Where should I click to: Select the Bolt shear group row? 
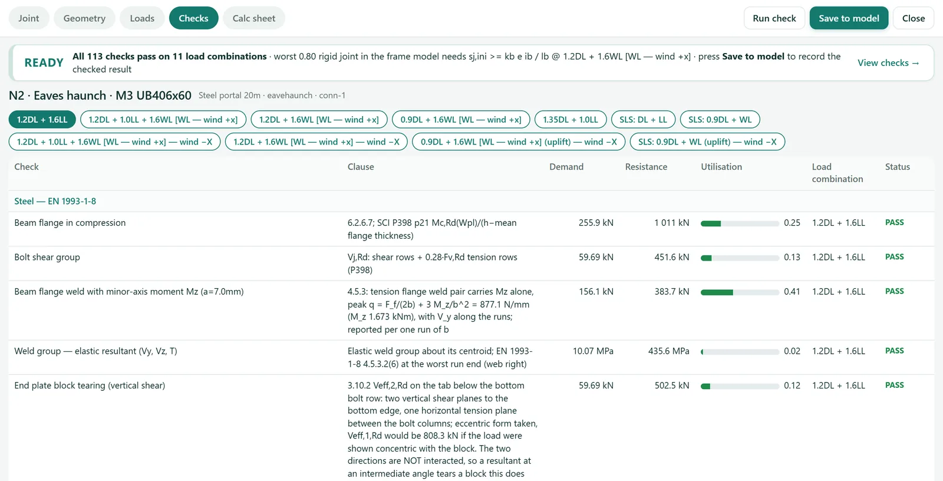point(471,263)
